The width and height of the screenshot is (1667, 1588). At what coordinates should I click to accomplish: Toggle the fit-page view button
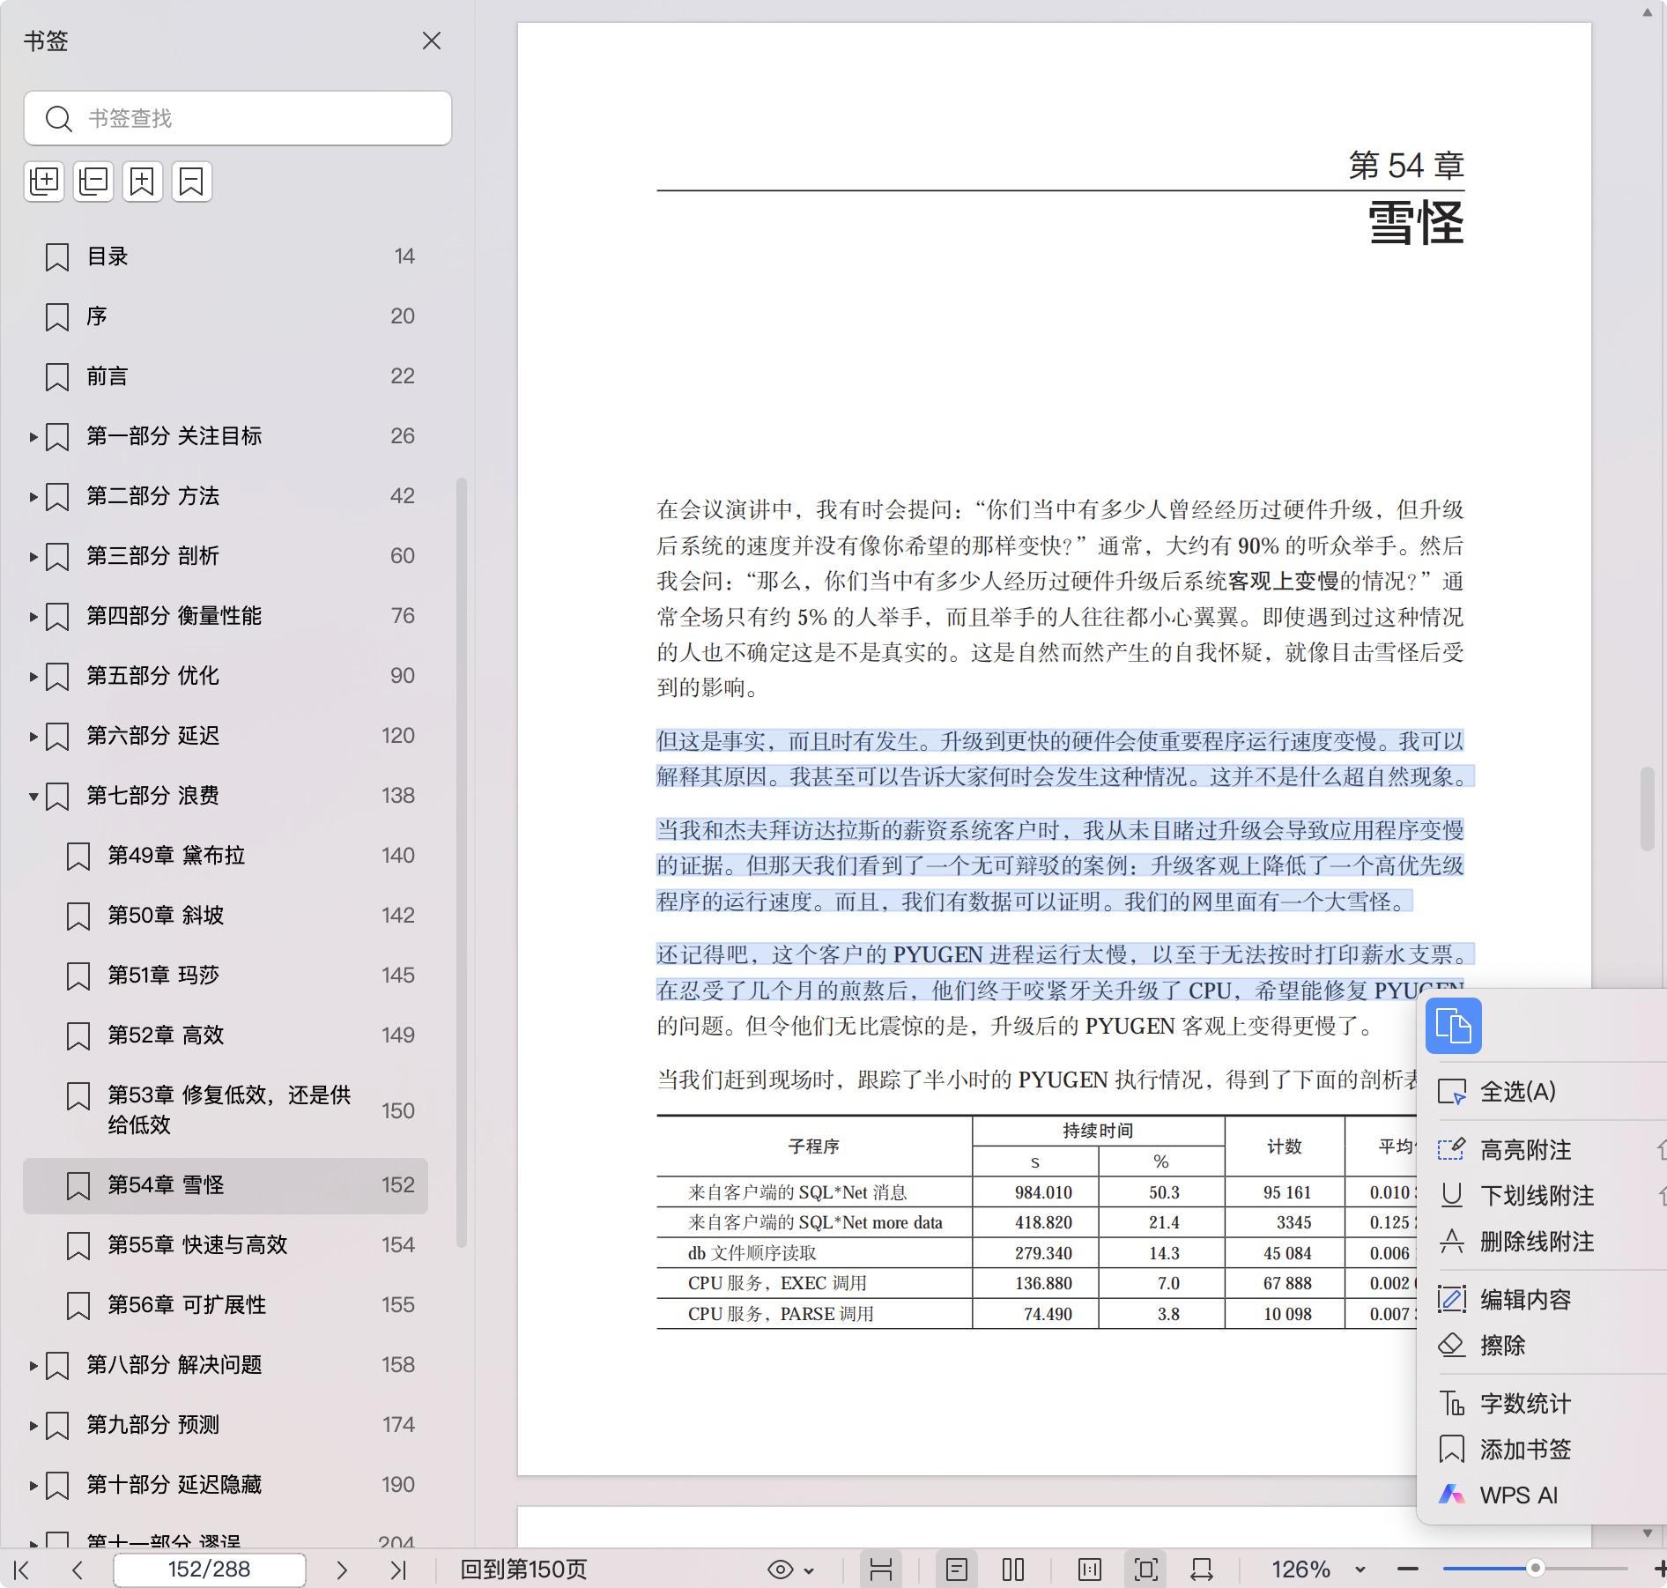point(1145,1569)
